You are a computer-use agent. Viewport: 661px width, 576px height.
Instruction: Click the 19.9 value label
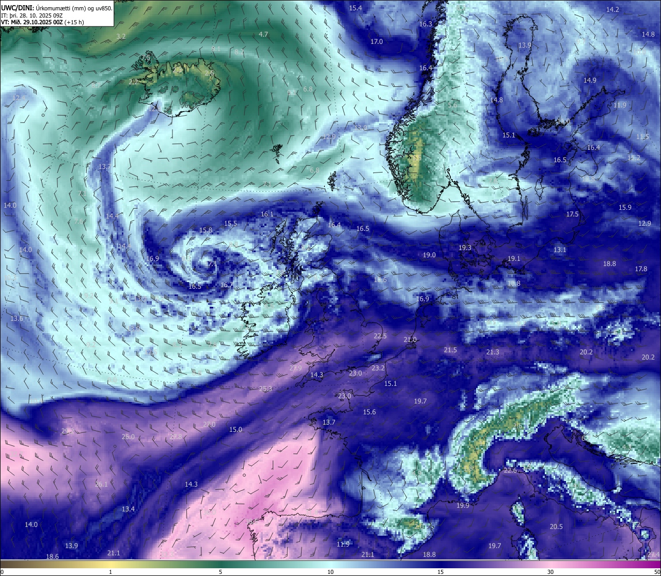[463, 505]
